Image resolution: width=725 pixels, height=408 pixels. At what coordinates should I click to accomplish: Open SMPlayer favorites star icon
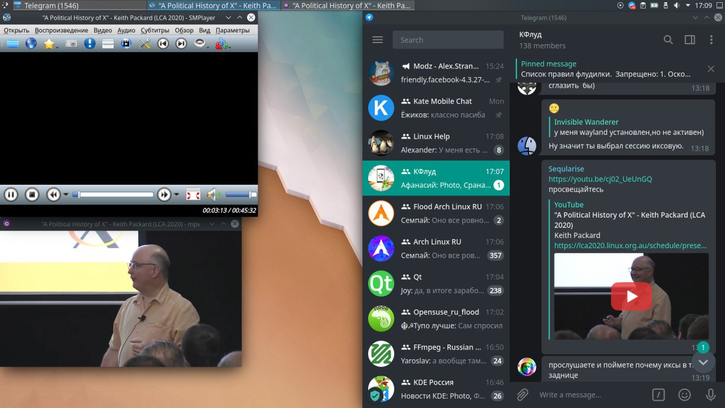coord(50,44)
